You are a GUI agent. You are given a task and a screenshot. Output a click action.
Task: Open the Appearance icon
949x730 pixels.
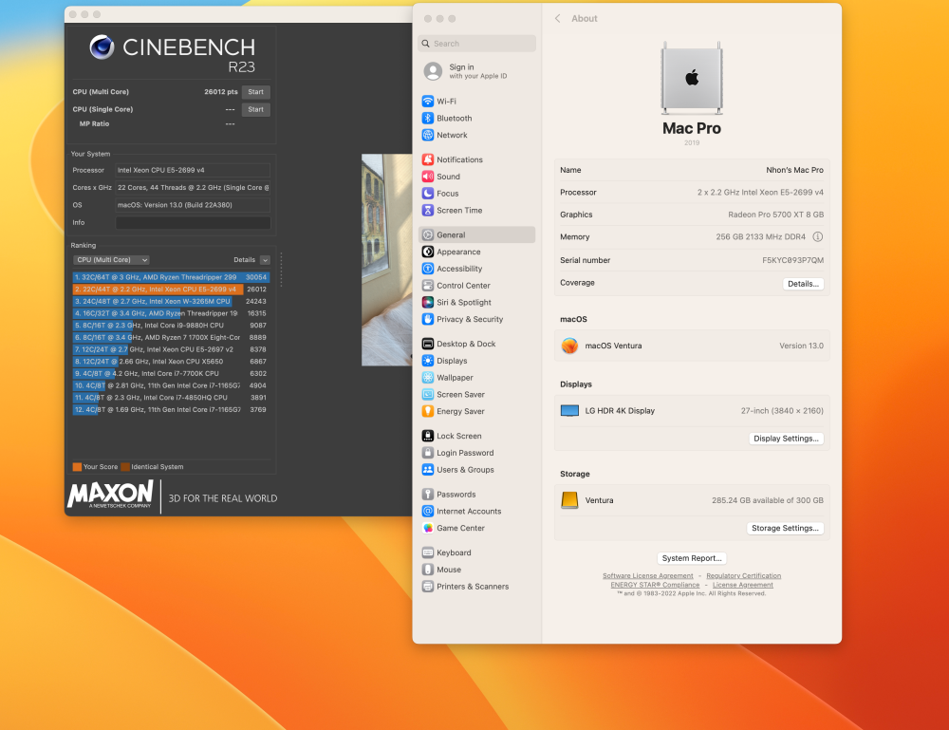(427, 252)
